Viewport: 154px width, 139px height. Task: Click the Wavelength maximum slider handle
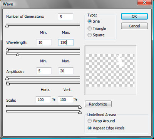(18, 55)
